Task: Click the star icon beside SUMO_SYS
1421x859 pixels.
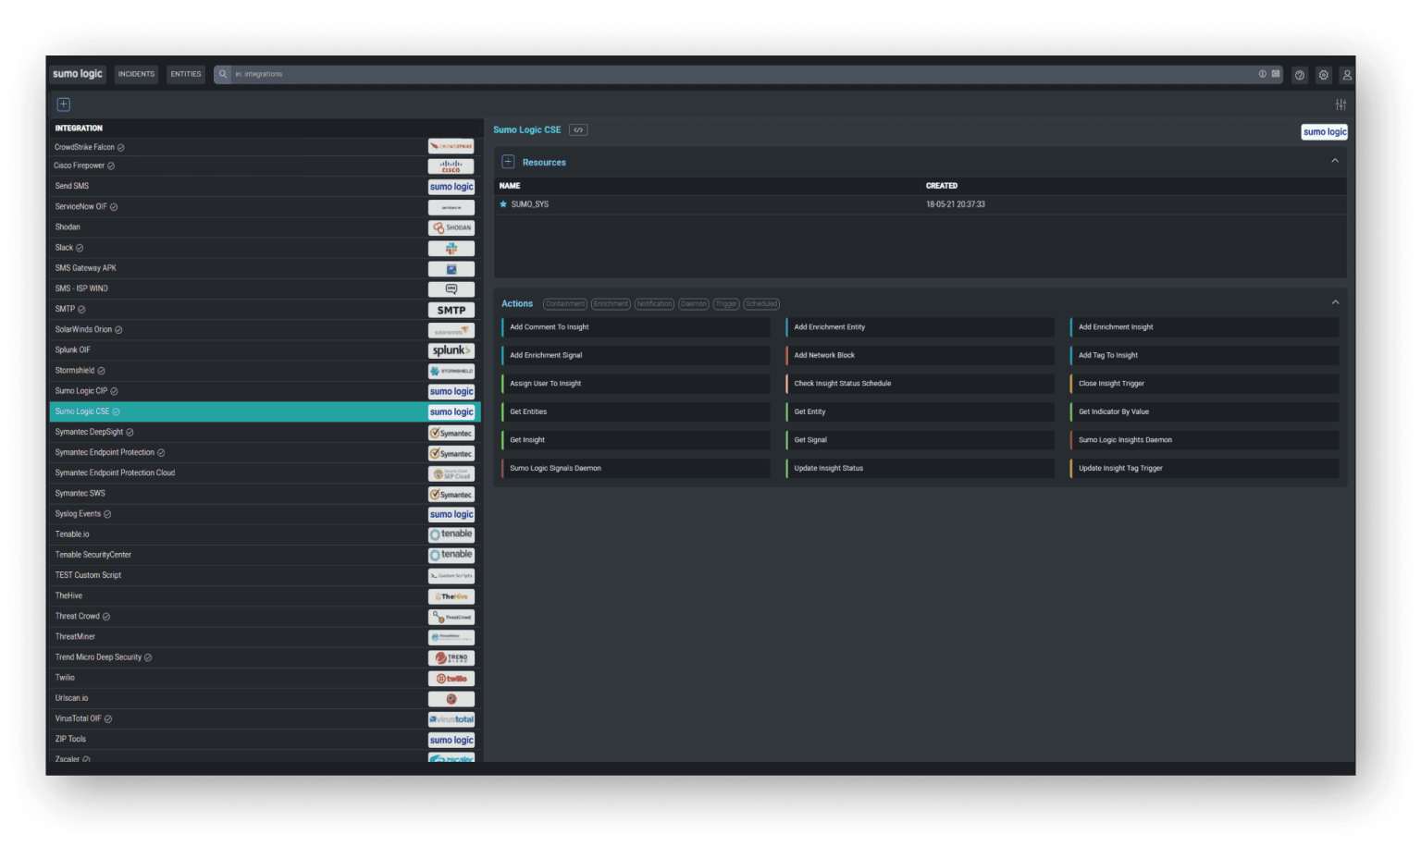Action: (x=503, y=204)
